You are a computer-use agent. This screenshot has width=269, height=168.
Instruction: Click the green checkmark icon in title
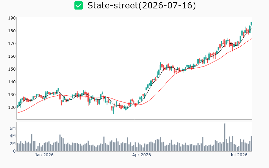tap(78, 5)
